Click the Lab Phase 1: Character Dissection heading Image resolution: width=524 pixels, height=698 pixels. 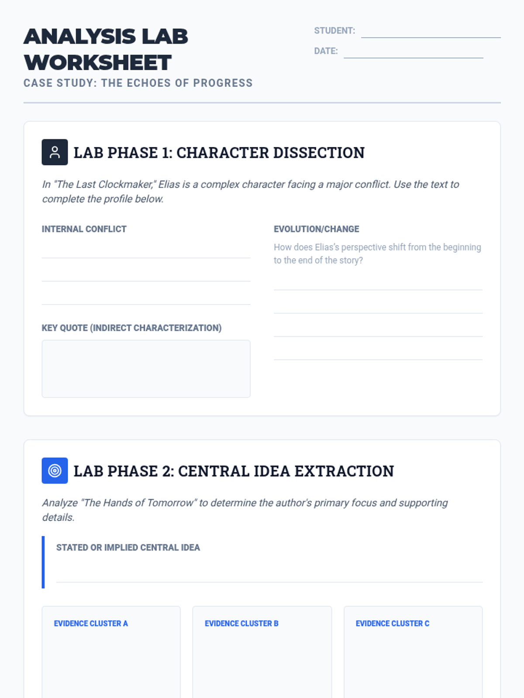219,153
